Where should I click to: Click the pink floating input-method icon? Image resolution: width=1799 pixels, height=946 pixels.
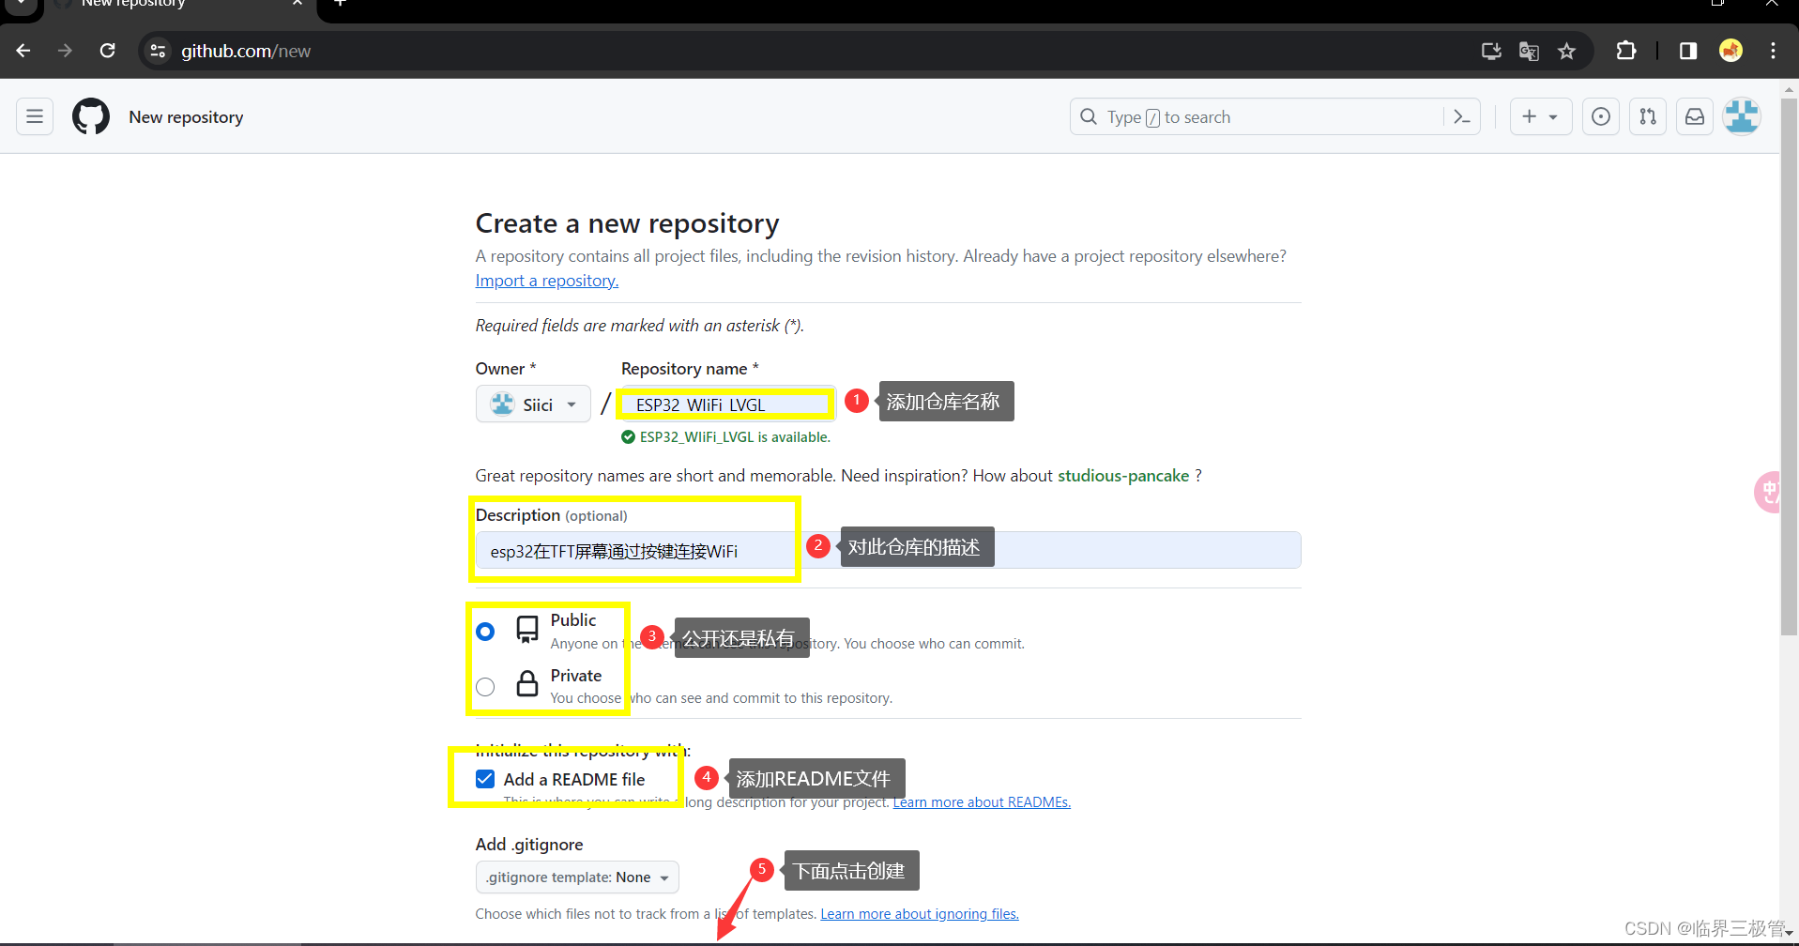click(1768, 492)
